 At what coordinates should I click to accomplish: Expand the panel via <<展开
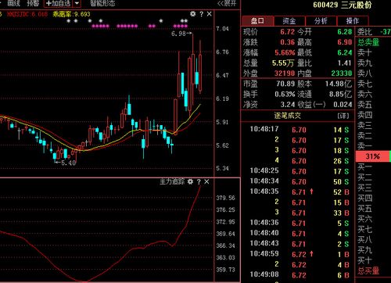tap(227, 3)
